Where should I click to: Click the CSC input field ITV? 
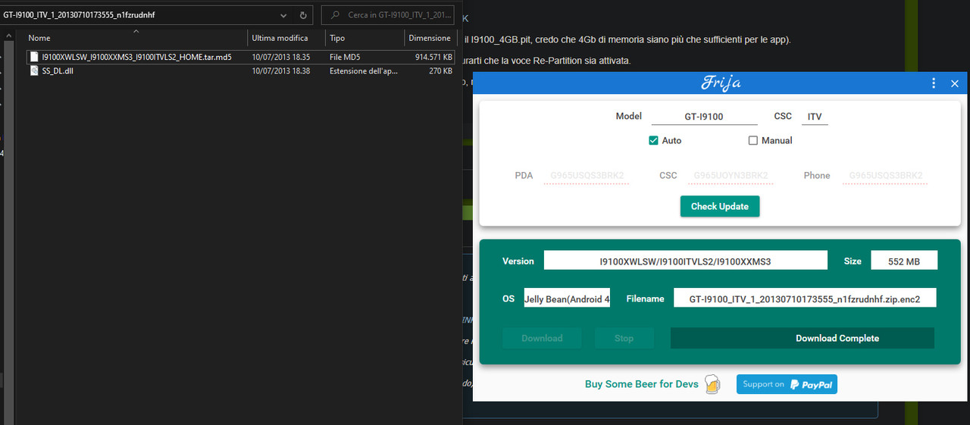point(815,117)
